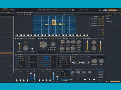Click the AUTO-MAP button
121x90 pixels.
[19, 15]
